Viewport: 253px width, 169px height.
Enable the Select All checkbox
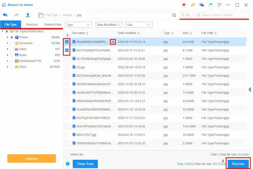click(x=67, y=154)
